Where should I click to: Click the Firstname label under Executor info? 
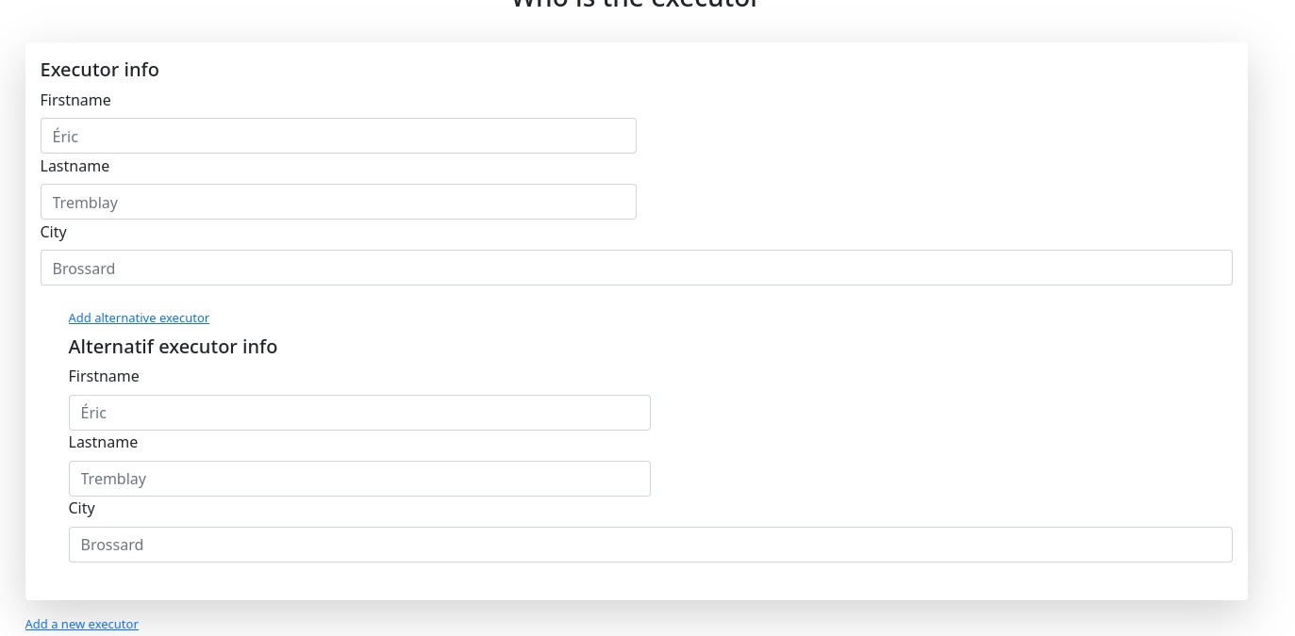[x=75, y=100]
